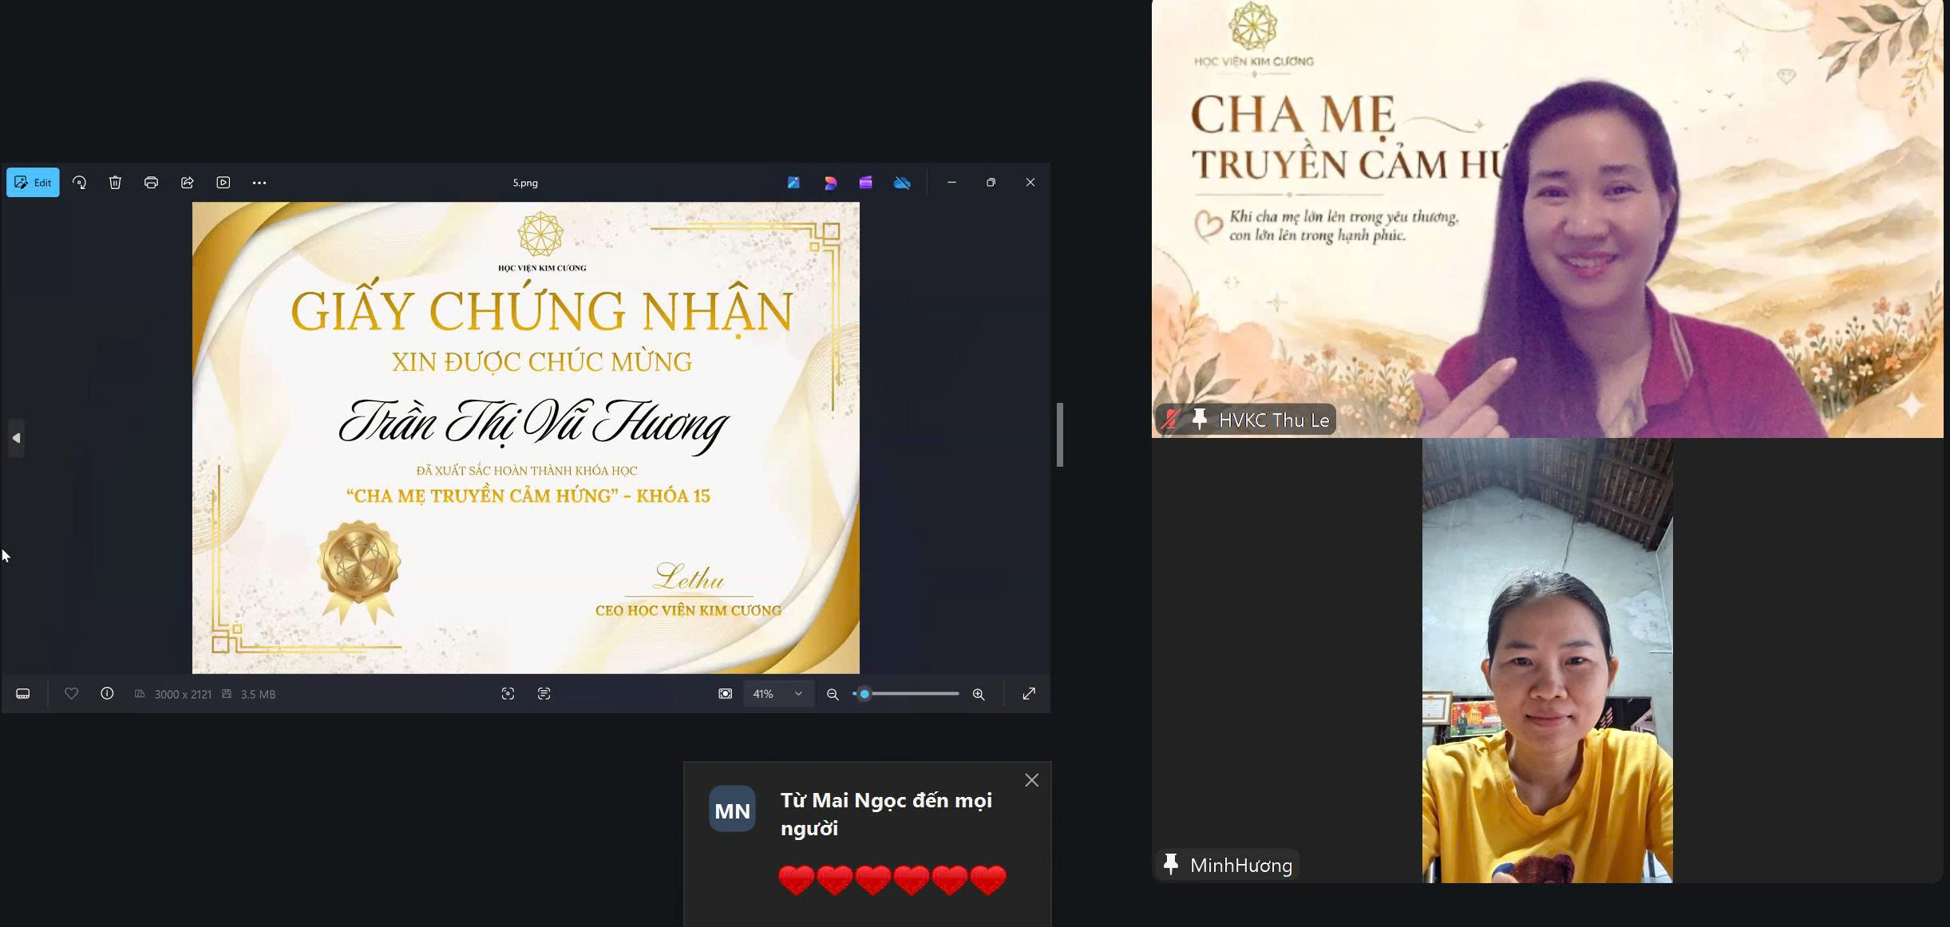This screenshot has height=927, width=1950.
Task: Open file info with the info icon
Action: [107, 694]
